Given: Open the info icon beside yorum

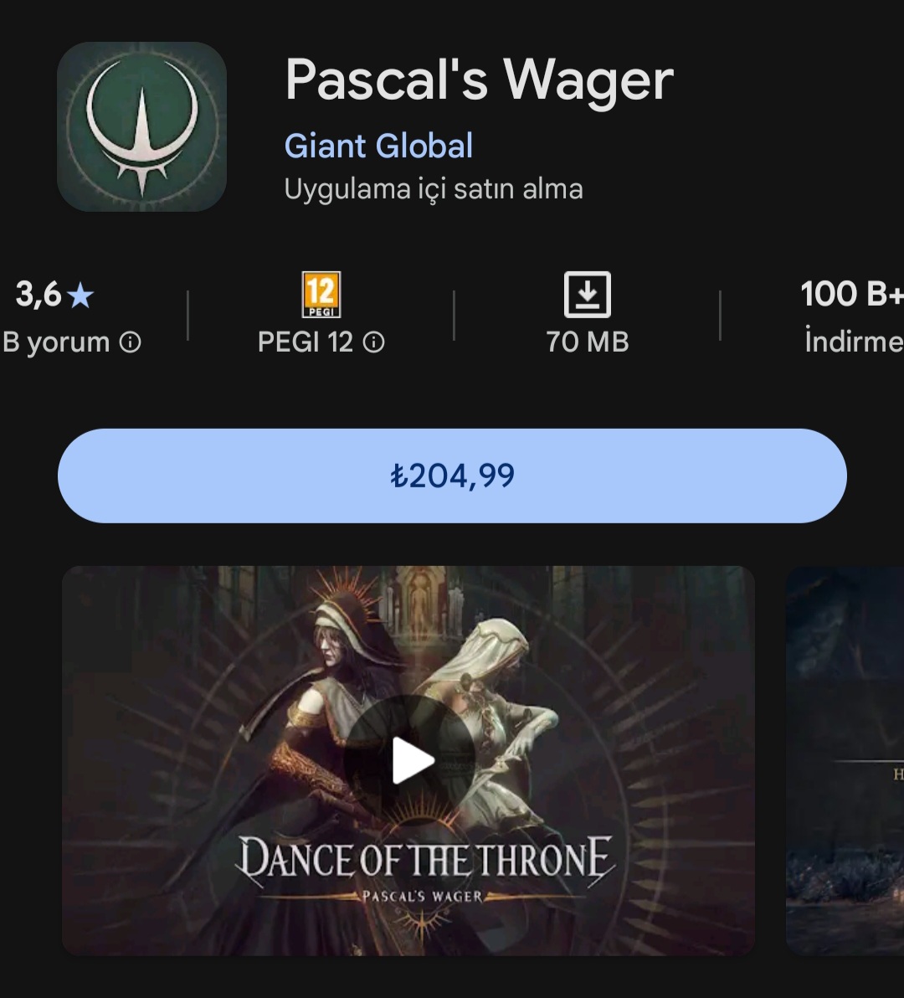Looking at the screenshot, I should pos(131,342).
